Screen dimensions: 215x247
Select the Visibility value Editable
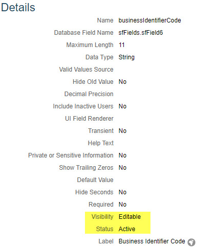(x=130, y=217)
